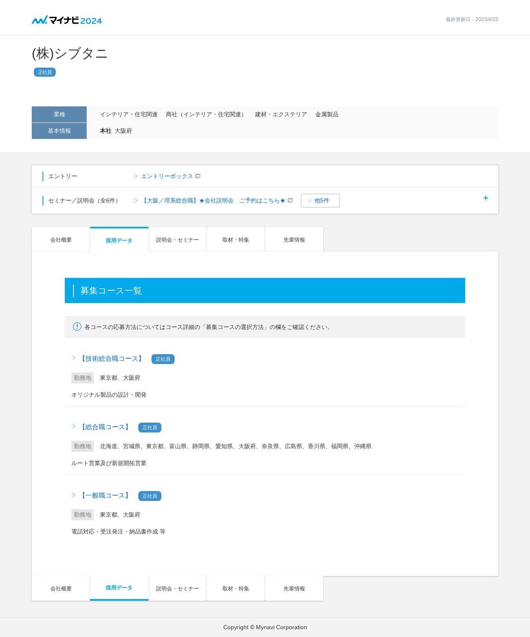Click external-link icon after ご予約はこちら★
This screenshot has height=637, width=530.
tap(290, 200)
